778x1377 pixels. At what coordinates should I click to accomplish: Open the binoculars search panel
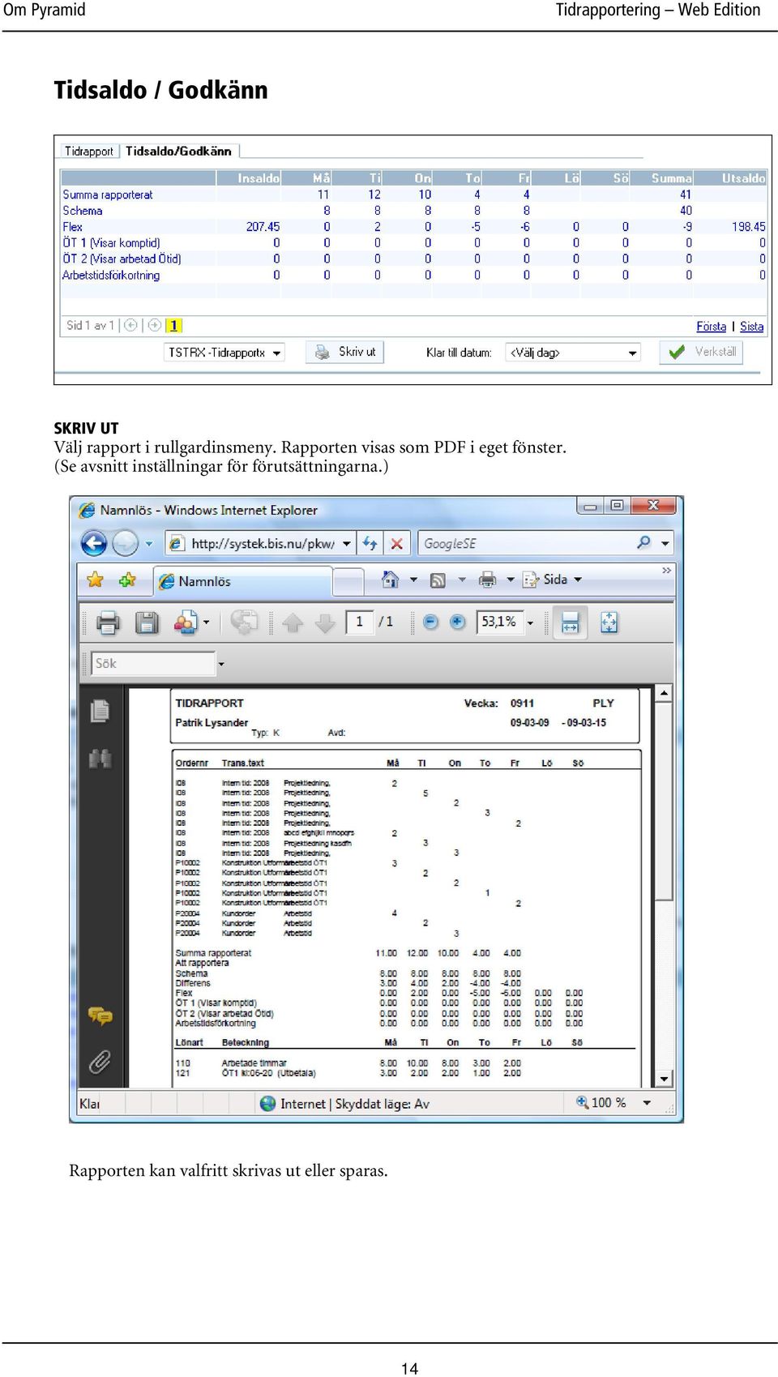coord(100,759)
